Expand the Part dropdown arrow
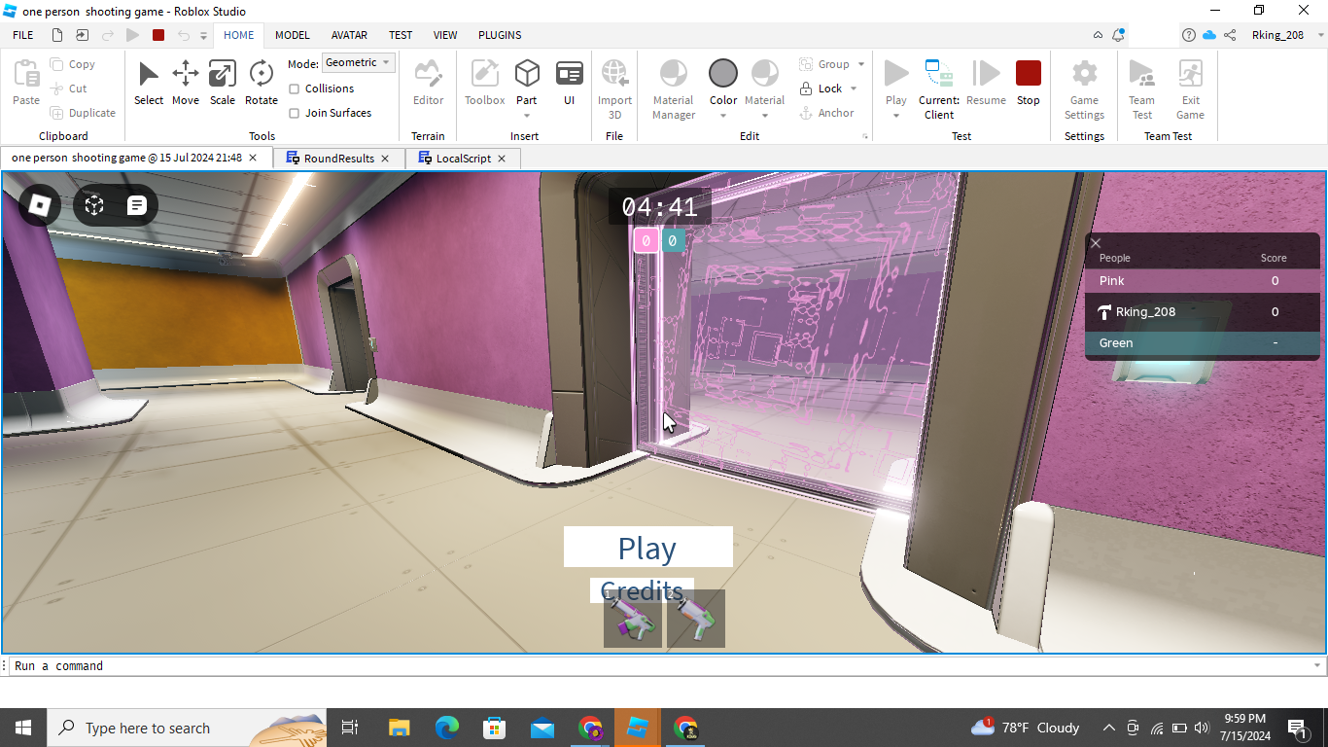 (x=527, y=115)
